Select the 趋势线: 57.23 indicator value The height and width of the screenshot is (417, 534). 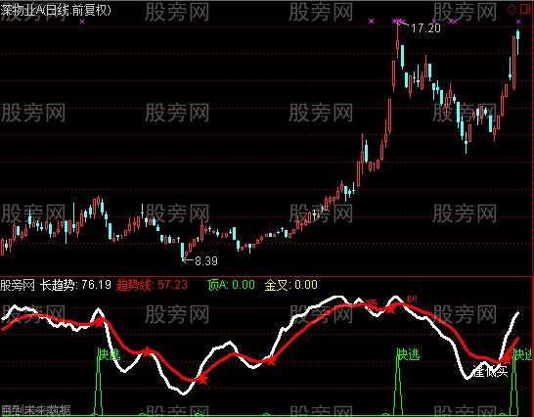[152, 285]
